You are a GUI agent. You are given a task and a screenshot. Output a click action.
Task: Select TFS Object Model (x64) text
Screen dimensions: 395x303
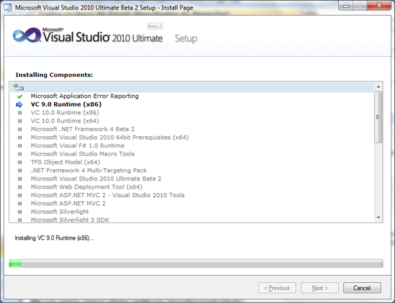pos(65,162)
